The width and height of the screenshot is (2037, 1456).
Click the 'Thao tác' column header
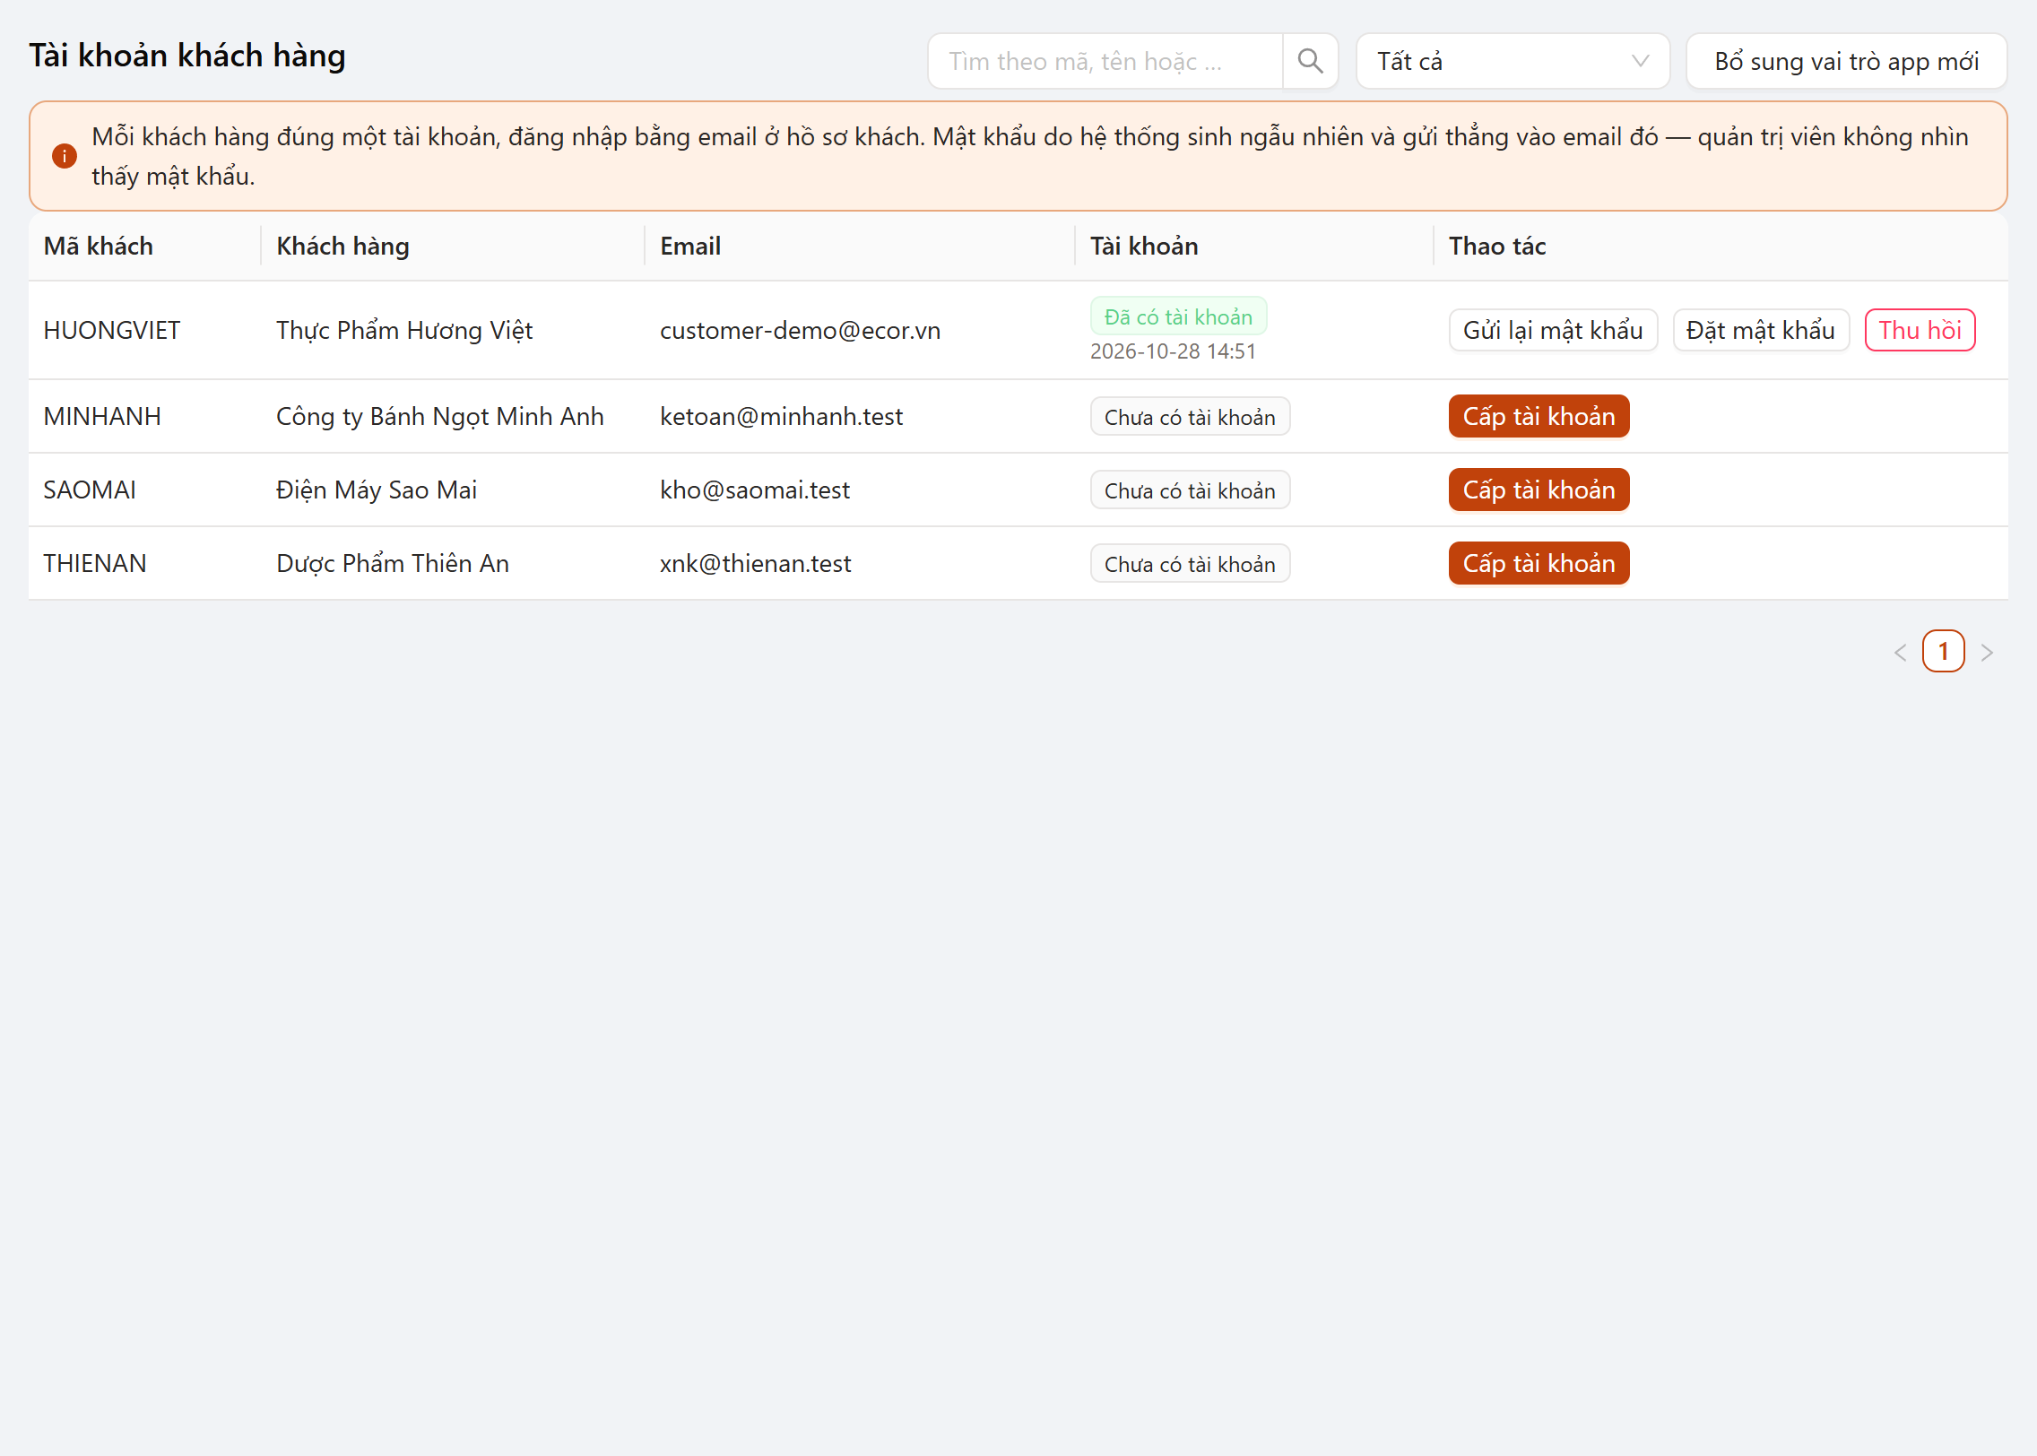[1721, 246]
